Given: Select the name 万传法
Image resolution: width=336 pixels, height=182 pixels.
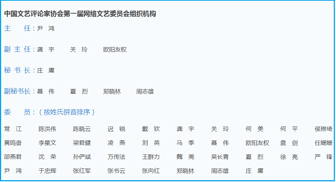Looking at the screenshot, I should 116,157.
